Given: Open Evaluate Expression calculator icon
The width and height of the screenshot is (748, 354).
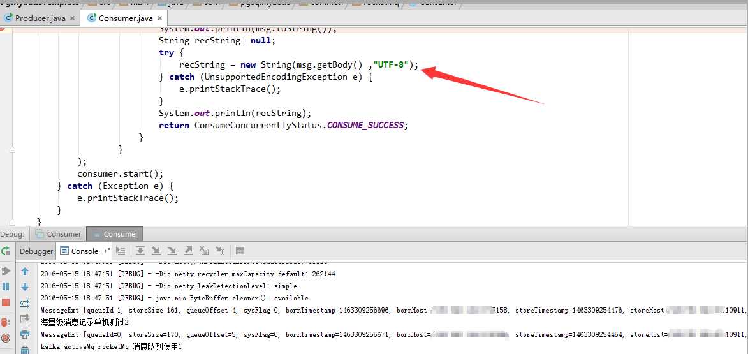Looking at the screenshot, I should tap(240, 251).
